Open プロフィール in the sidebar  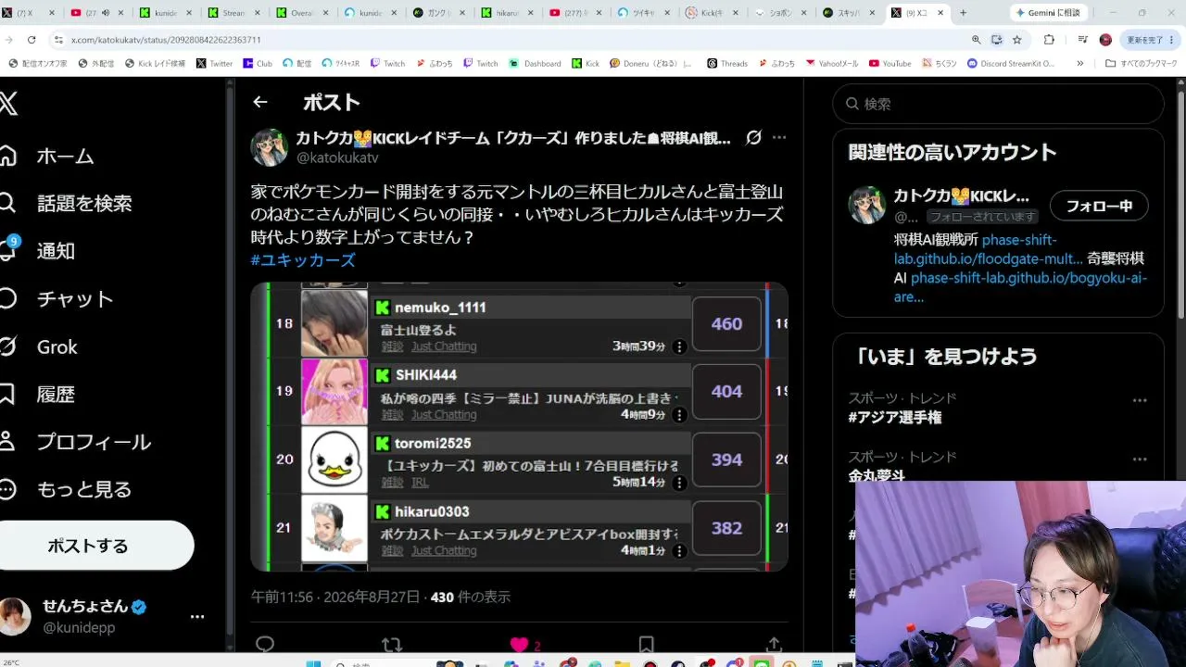[x=76, y=442]
